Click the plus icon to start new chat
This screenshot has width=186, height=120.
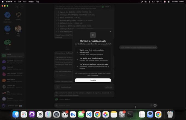pyautogui.click(x=22, y=7)
